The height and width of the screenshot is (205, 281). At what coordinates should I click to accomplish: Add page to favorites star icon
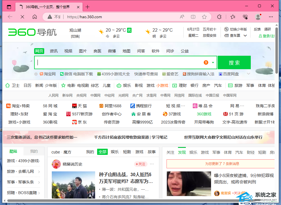[x=204, y=17]
